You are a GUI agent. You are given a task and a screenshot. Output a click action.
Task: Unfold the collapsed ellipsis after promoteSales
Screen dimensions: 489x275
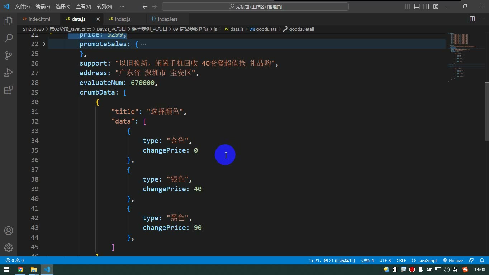click(143, 44)
